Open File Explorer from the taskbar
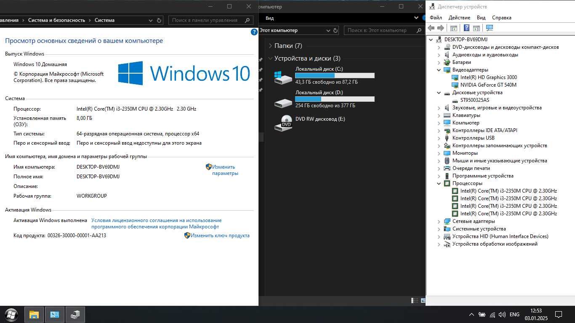The image size is (575, 323). tap(34, 314)
